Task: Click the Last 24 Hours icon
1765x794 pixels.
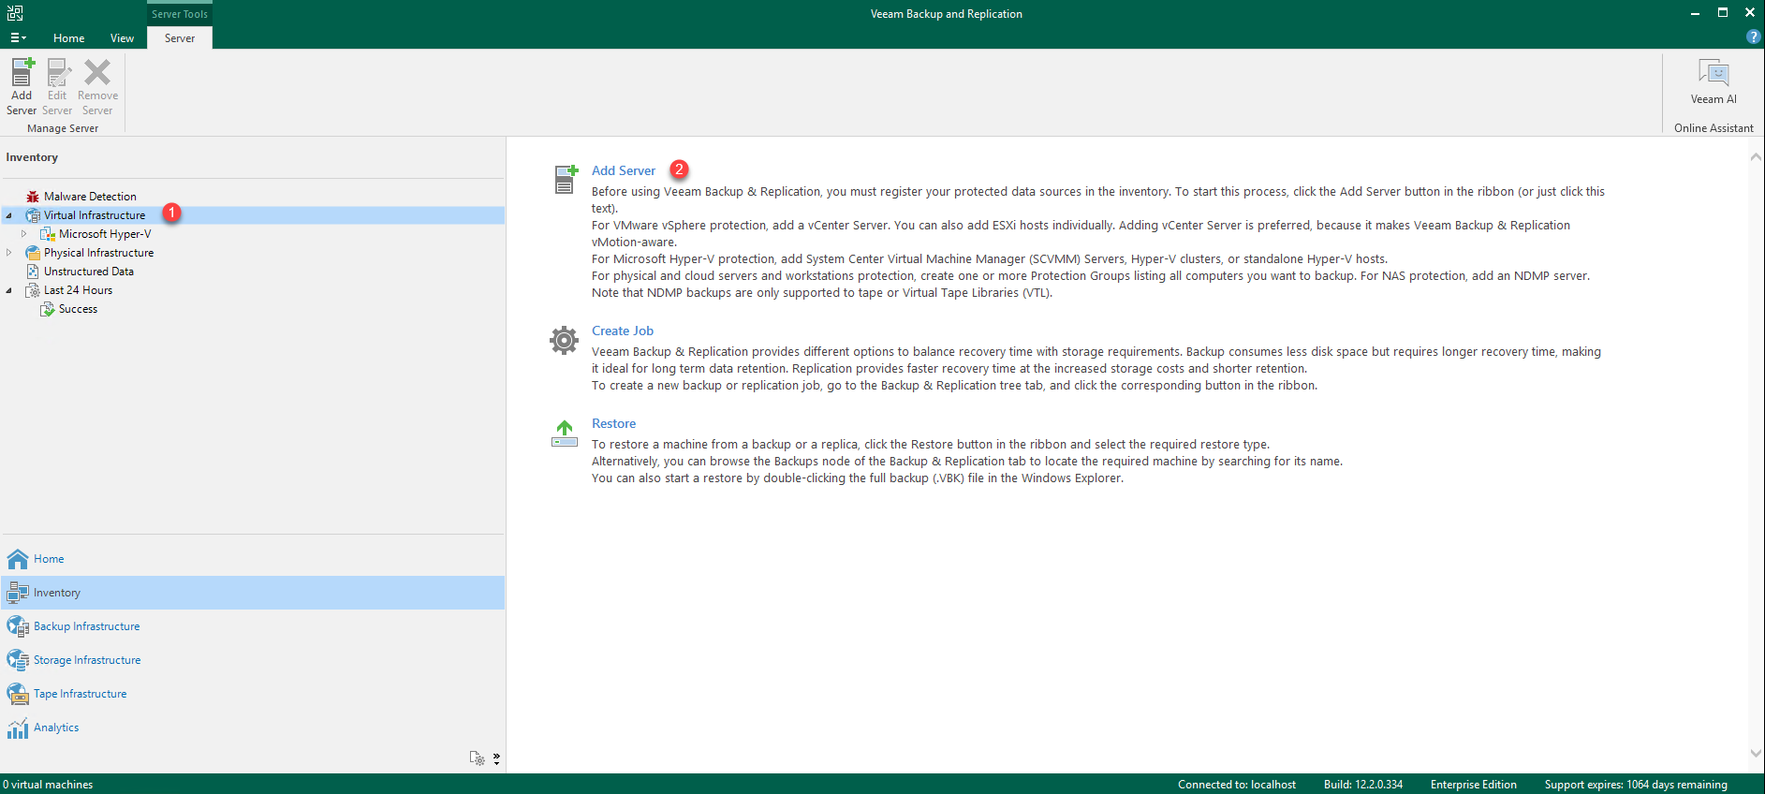Action: (x=33, y=290)
